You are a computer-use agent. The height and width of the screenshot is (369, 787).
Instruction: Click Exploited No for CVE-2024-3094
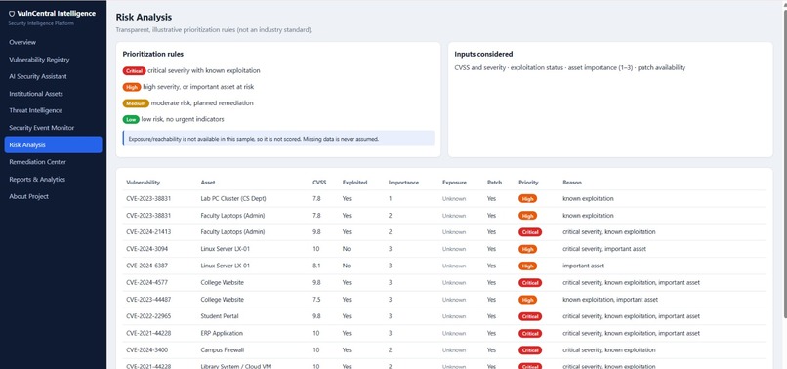coord(347,249)
